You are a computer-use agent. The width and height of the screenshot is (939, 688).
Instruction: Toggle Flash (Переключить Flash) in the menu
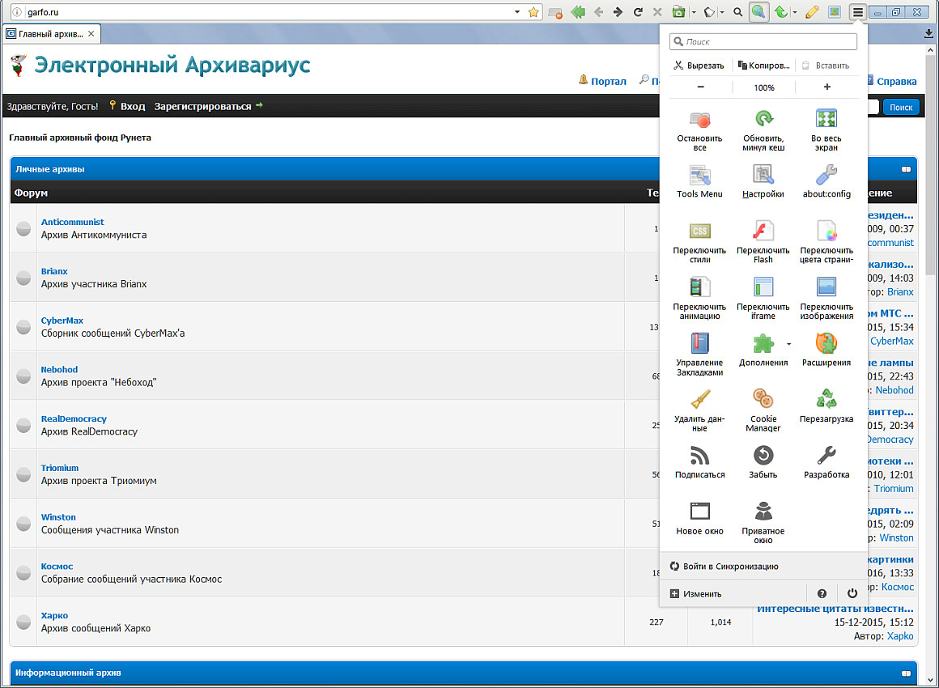pos(763,231)
